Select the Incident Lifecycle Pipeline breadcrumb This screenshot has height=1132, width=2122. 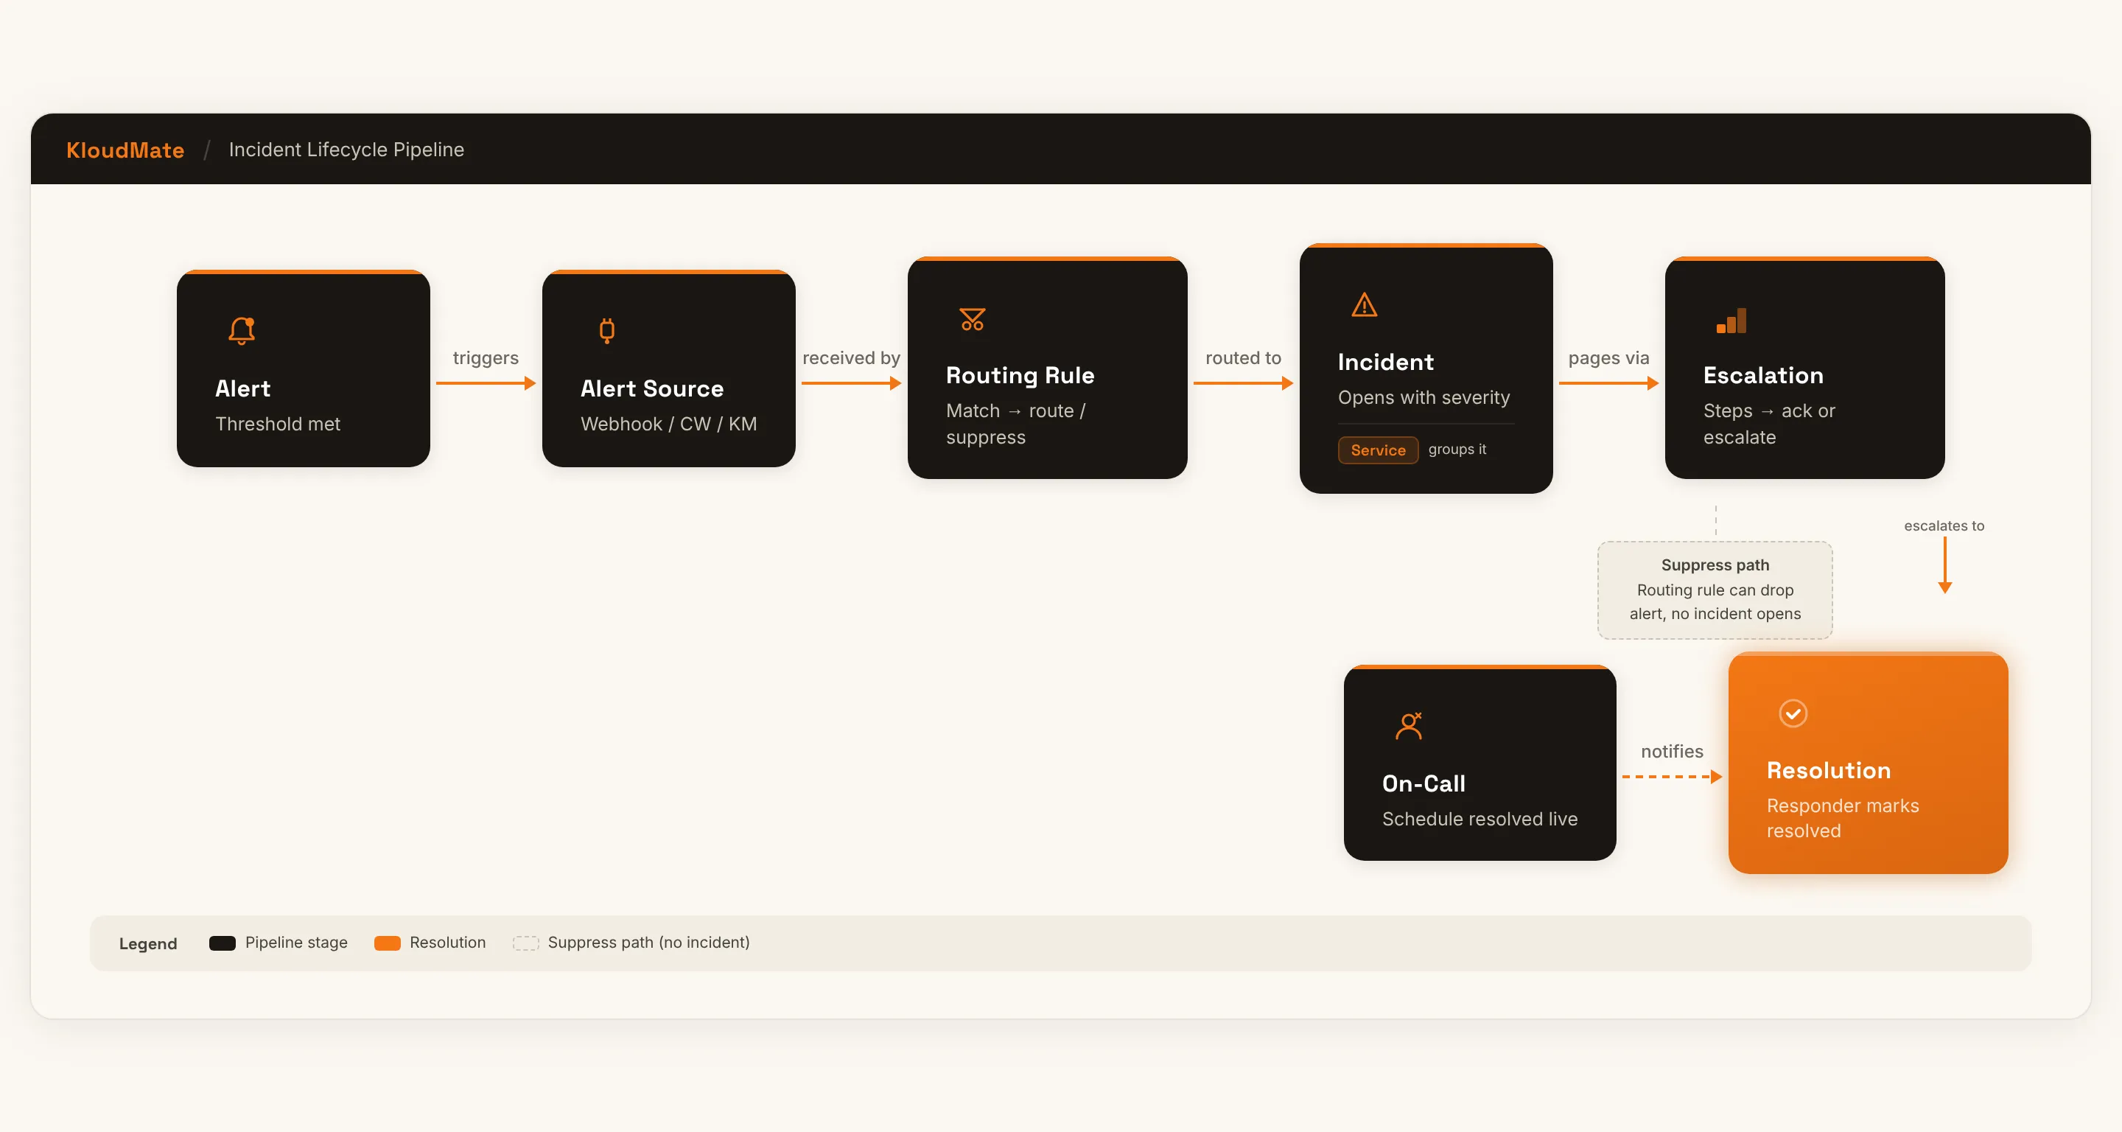coord(347,150)
